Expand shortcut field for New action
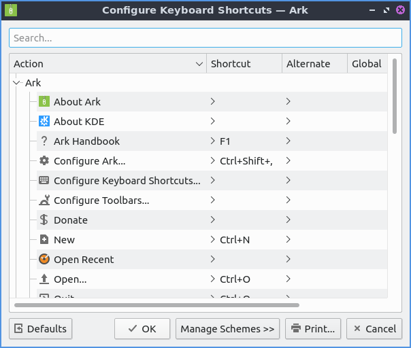Screen dimensions: 411x348 (x=213, y=240)
